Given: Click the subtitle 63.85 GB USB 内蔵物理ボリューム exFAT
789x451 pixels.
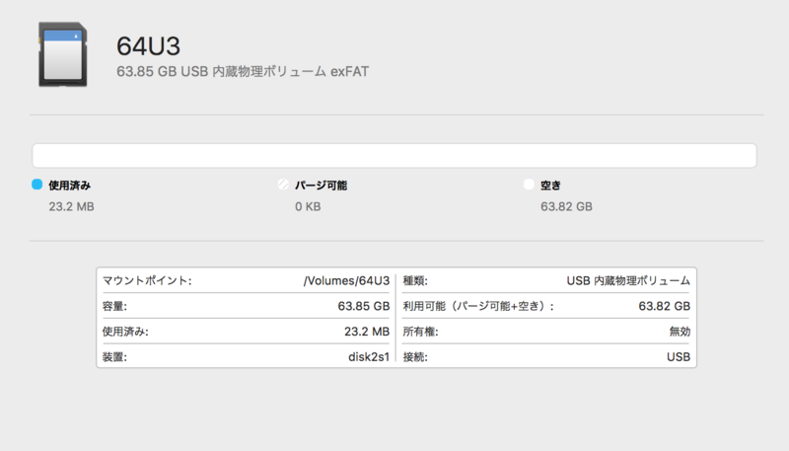Looking at the screenshot, I should pos(243,71).
